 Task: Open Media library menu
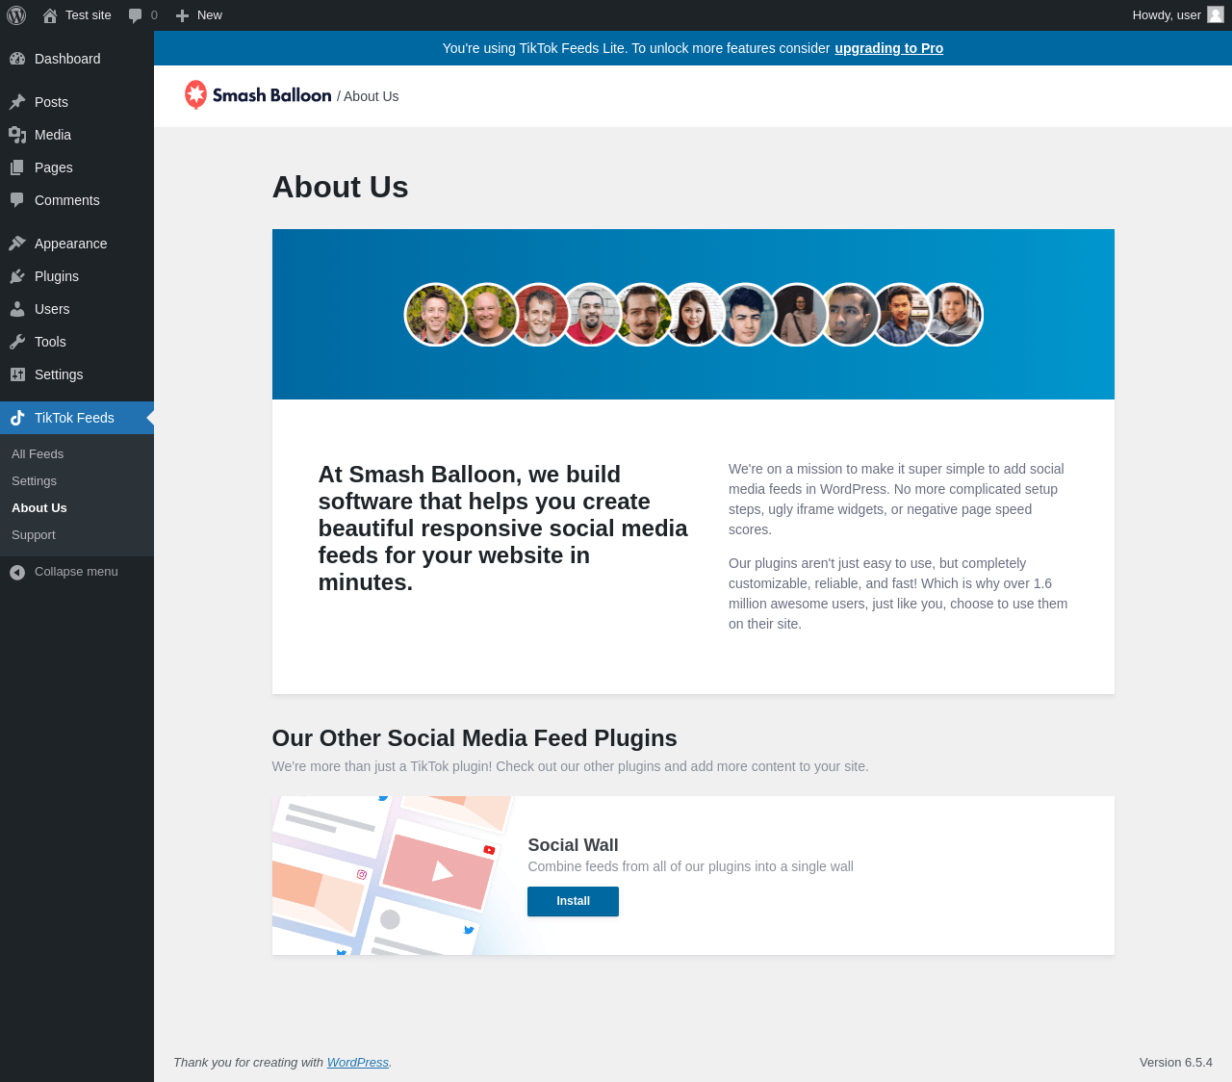pyautogui.click(x=53, y=135)
